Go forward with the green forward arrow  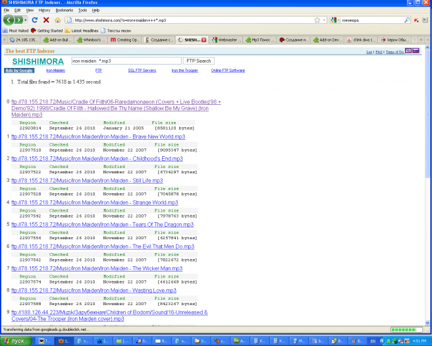tap(18, 20)
